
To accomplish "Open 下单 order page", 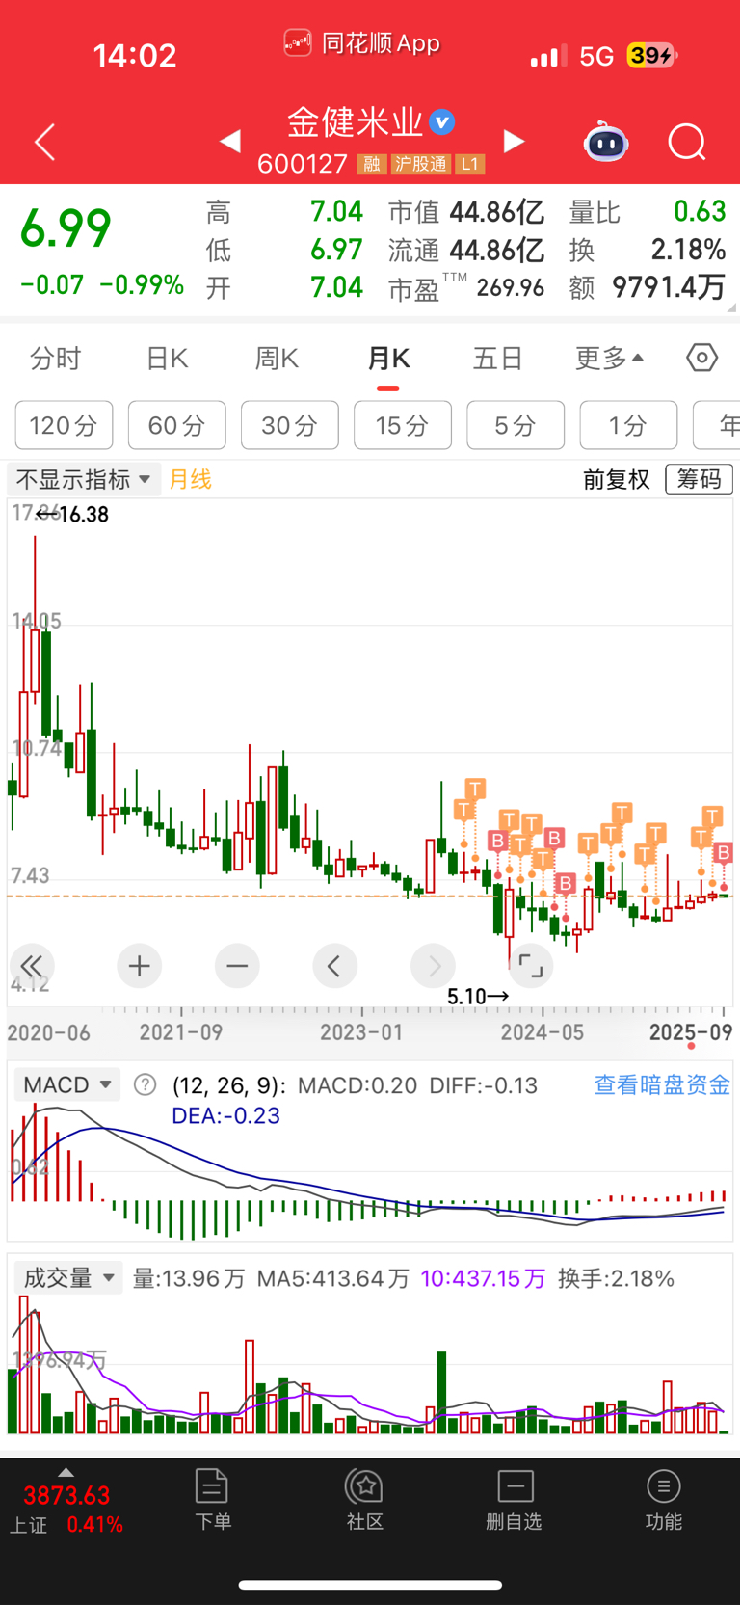I will tap(212, 1500).
